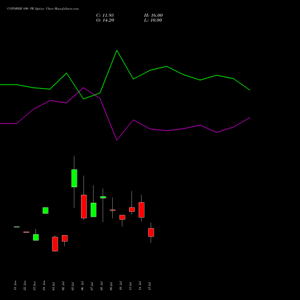Screen dimensions: 300x300
Task: Click the small red candle for 02 Jul
Action: click(x=65, y=238)
